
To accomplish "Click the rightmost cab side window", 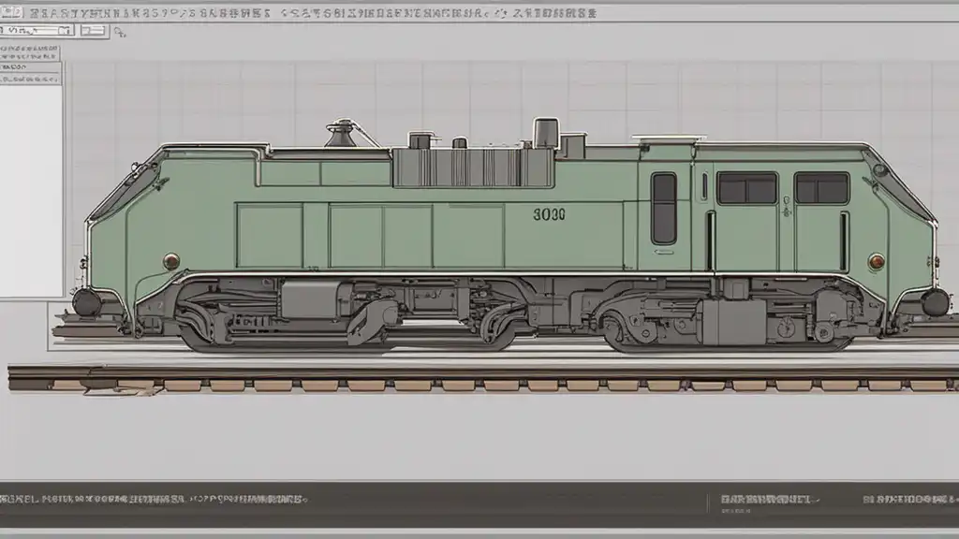I will click(821, 188).
